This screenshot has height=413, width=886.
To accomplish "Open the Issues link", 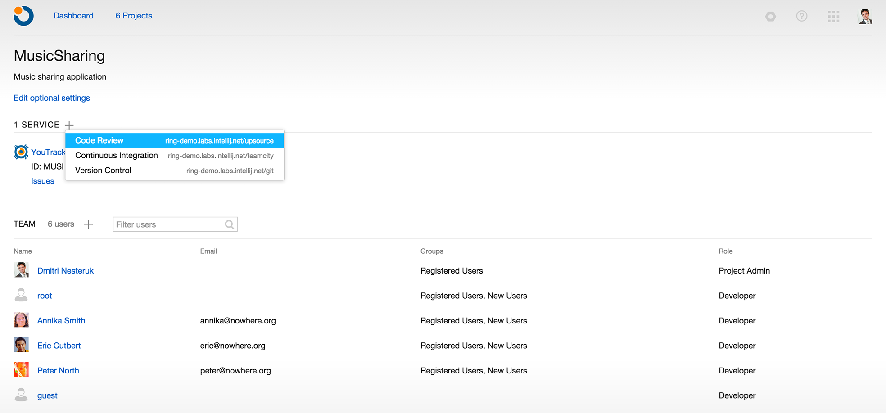I will pyautogui.click(x=43, y=181).
